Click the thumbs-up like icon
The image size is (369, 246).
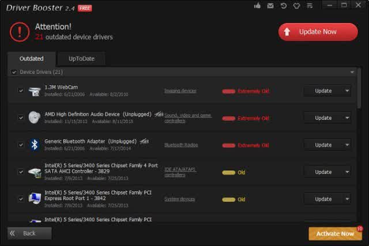pos(257,6)
